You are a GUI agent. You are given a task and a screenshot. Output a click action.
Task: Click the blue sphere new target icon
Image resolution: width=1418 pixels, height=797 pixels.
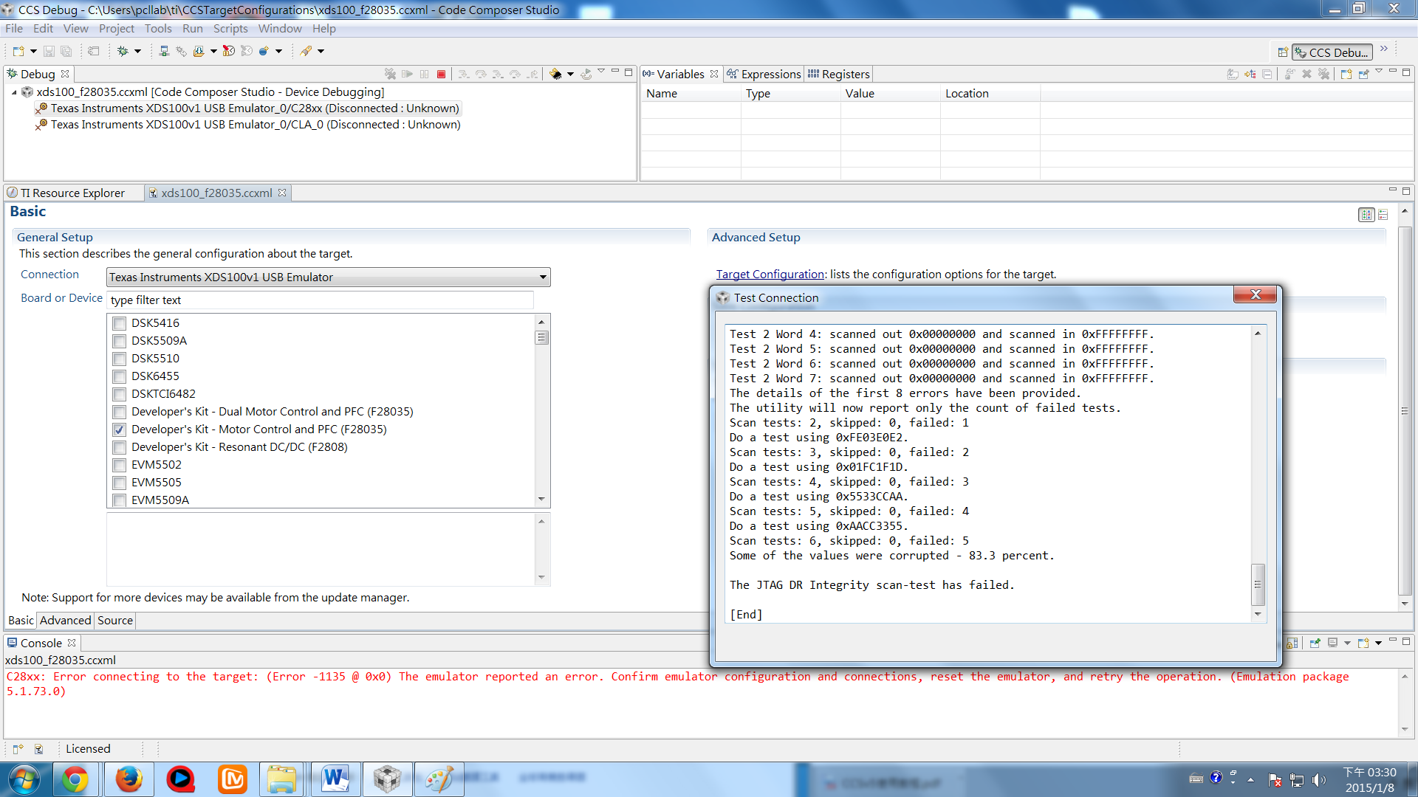pos(264,51)
